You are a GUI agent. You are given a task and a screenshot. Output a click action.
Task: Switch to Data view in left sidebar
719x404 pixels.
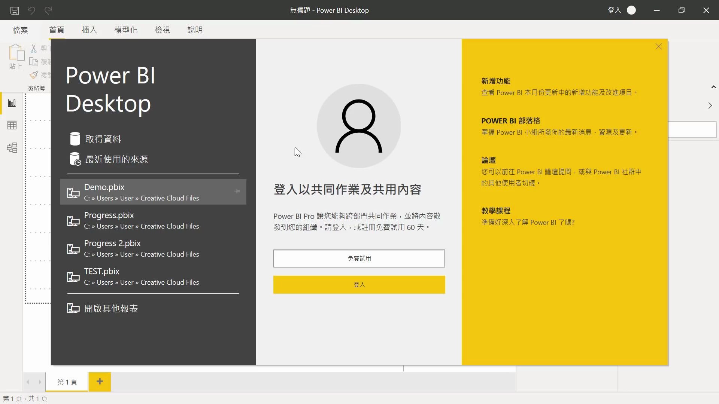pyautogui.click(x=12, y=125)
